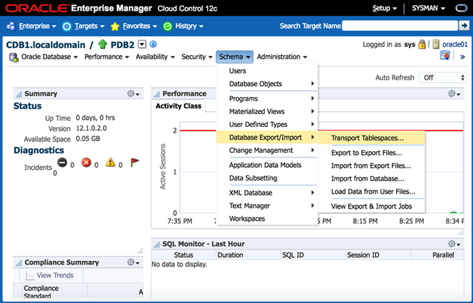
Task: Open the Security menu
Action: pyautogui.click(x=197, y=57)
